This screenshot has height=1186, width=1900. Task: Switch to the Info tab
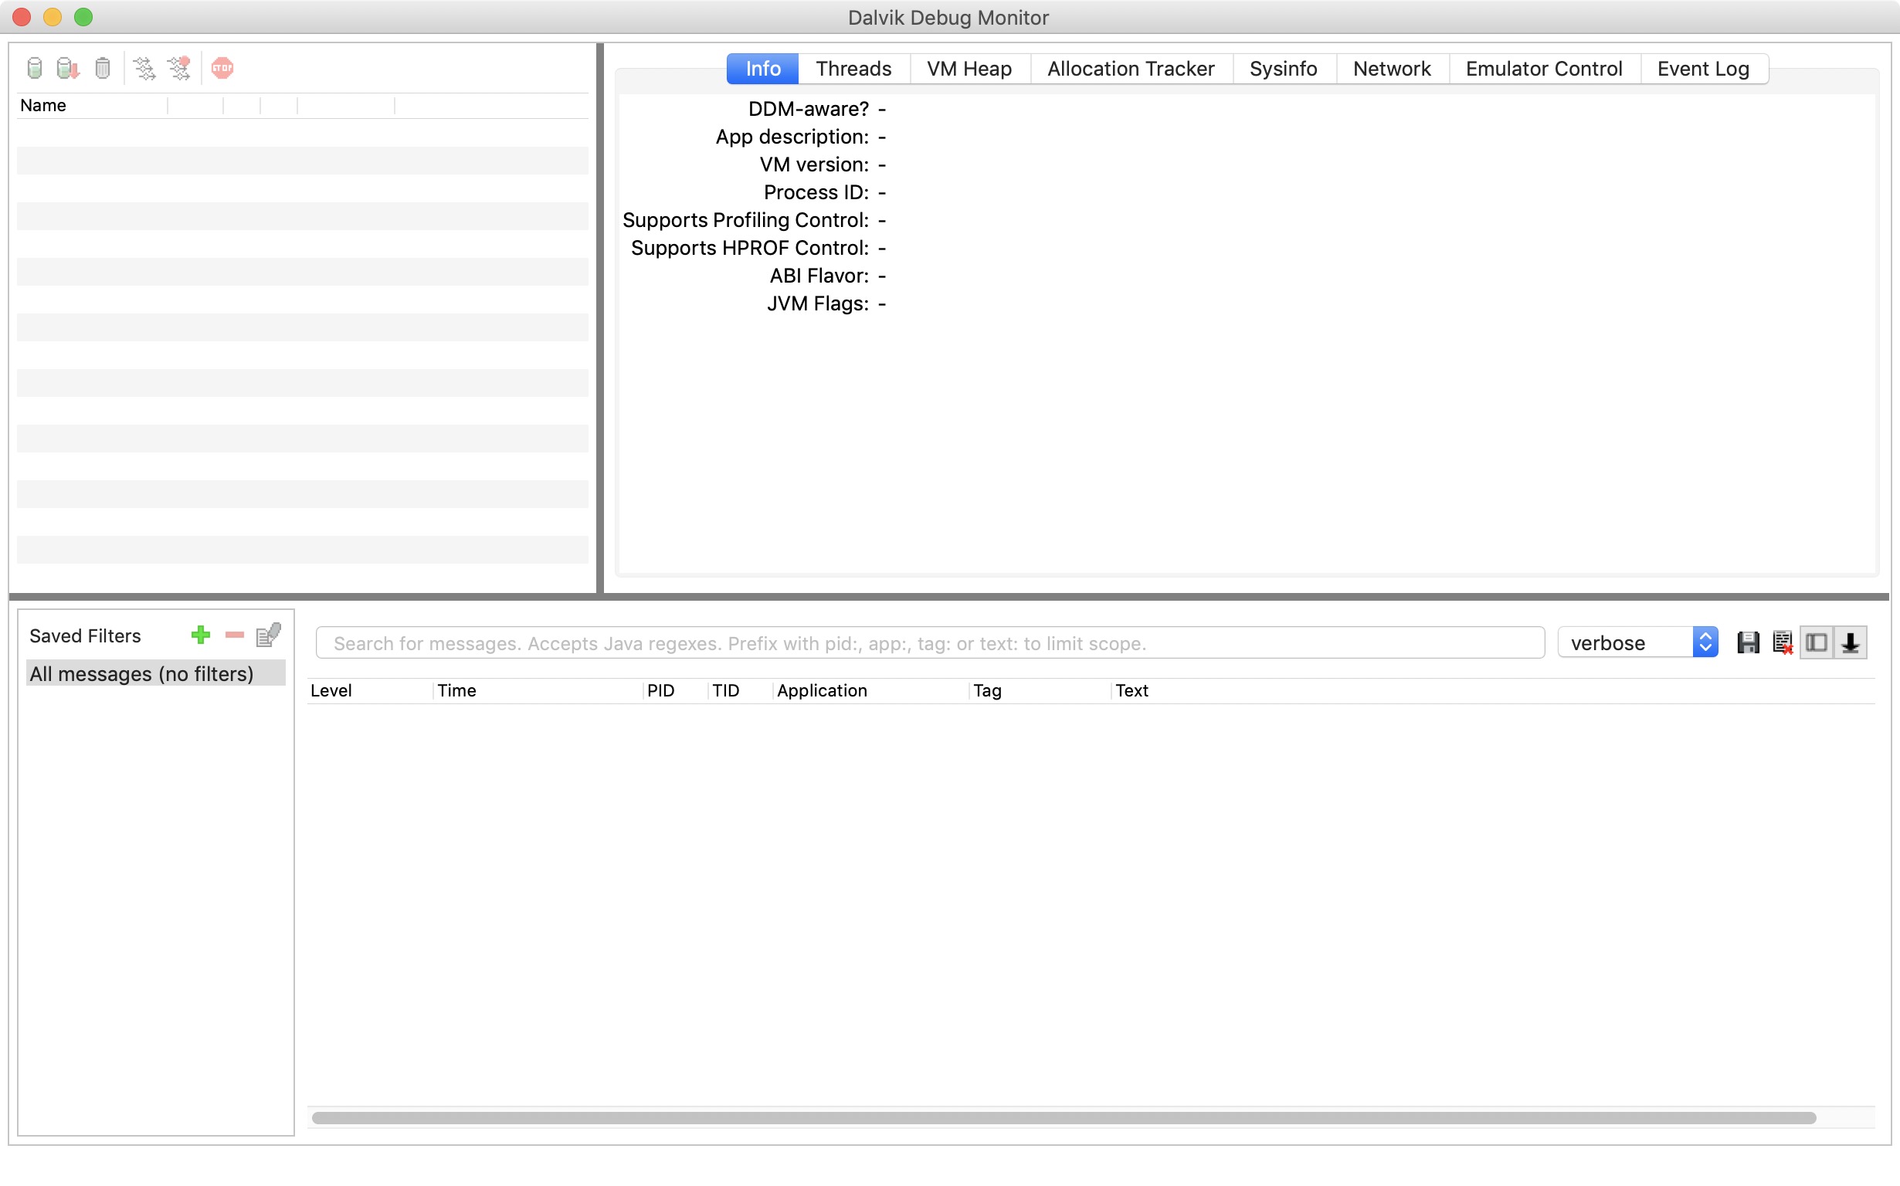(762, 69)
